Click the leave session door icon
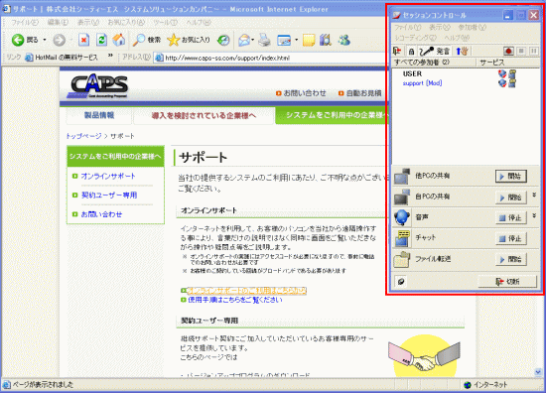 397,52
